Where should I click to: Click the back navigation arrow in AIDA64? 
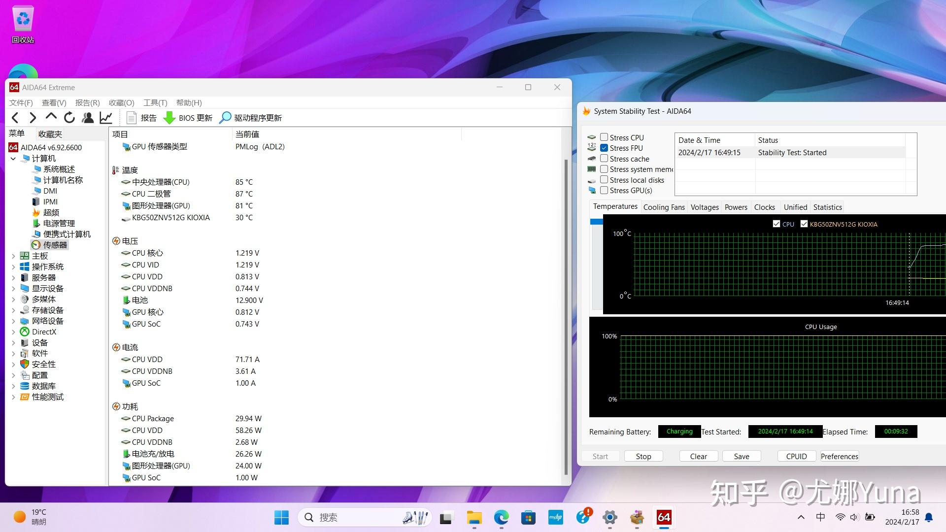click(x=15, y=118)
